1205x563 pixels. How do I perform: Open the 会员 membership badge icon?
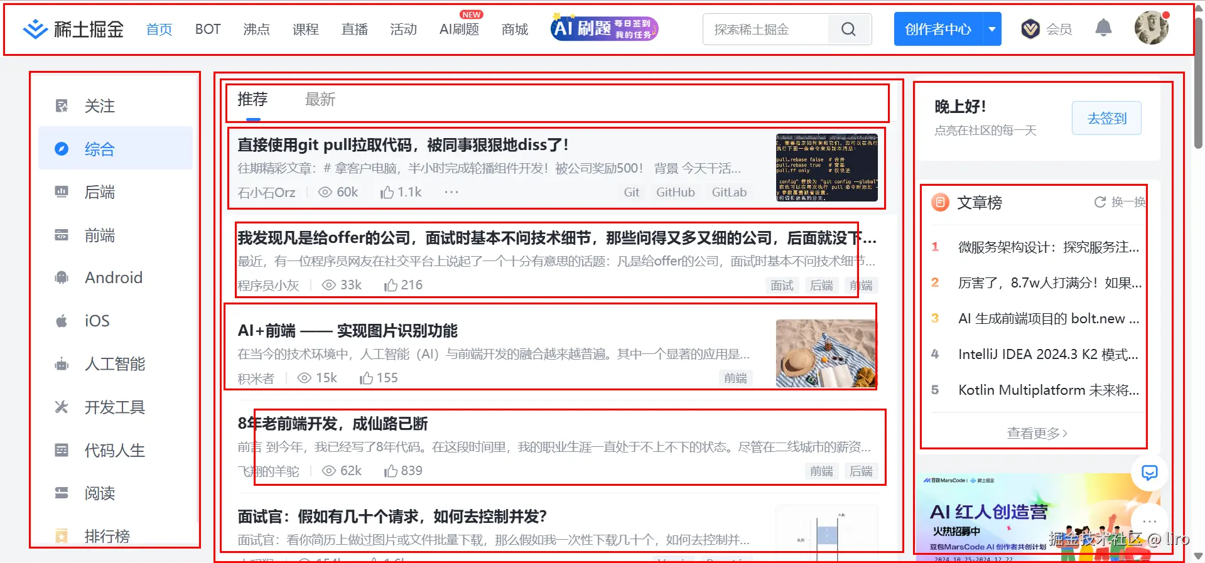tap(1030, 29)
